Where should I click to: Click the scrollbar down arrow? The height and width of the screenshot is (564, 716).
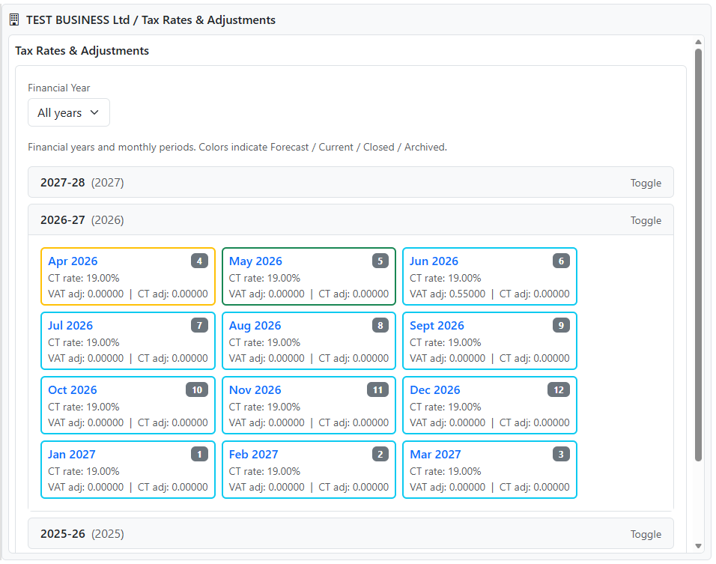698,546
